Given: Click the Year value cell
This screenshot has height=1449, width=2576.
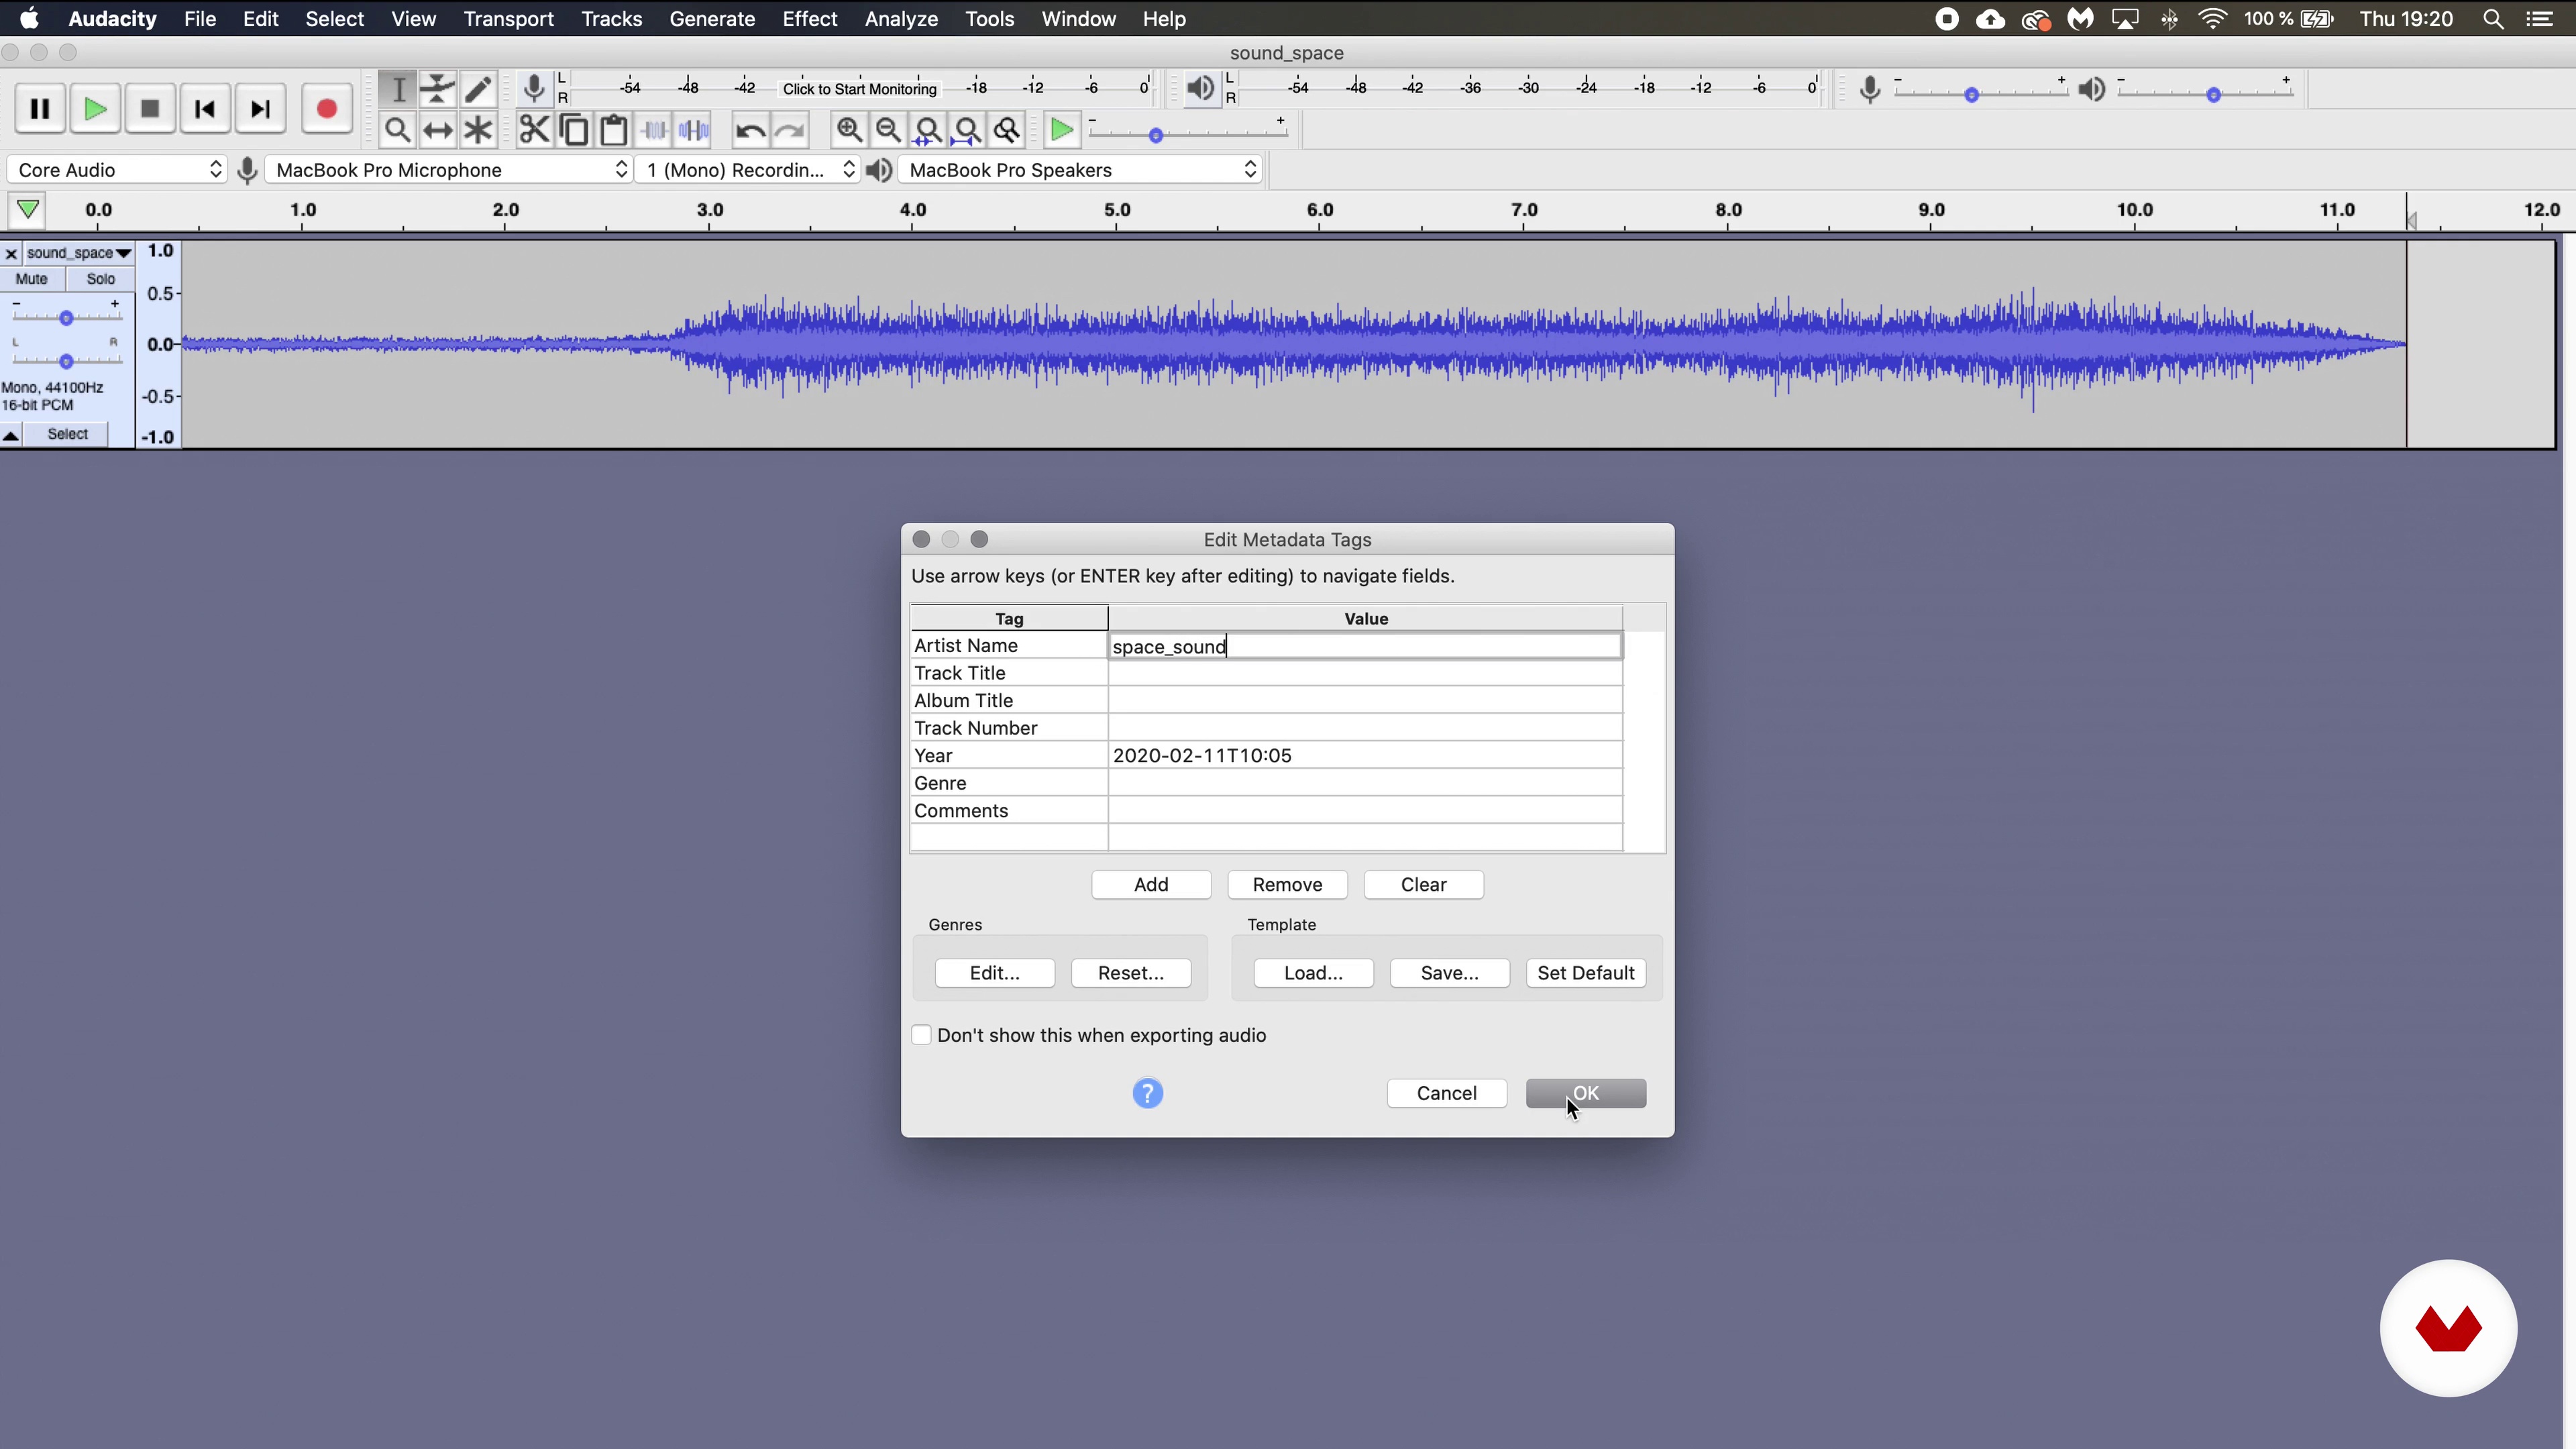Looking at the screenshot, I should coord(1365,755).
